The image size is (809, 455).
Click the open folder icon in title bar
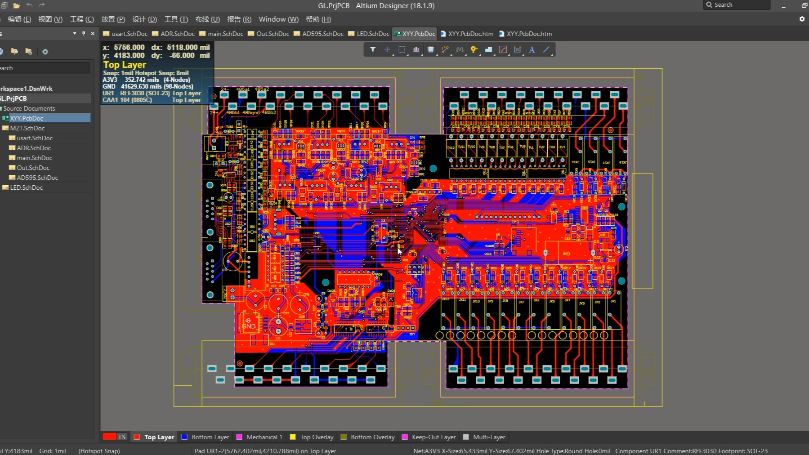click(17, 5)
